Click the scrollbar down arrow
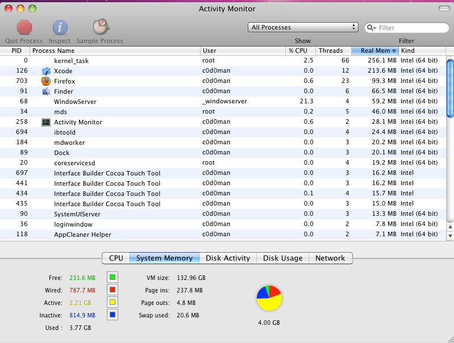The height and width of the screenshot is (343, 454). click(450, 236)
